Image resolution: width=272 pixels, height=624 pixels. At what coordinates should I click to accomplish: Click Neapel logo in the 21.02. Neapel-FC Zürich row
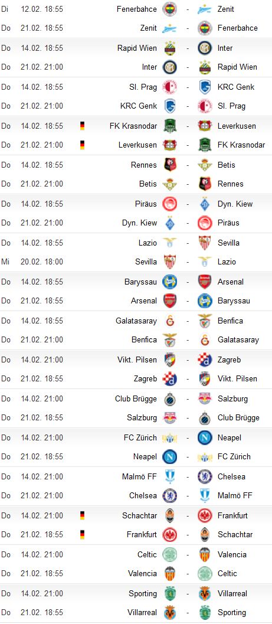170,456
